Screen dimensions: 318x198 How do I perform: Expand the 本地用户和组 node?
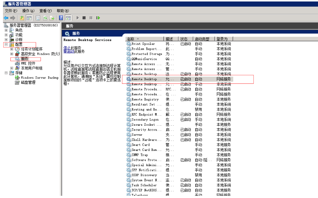point(12,68)
